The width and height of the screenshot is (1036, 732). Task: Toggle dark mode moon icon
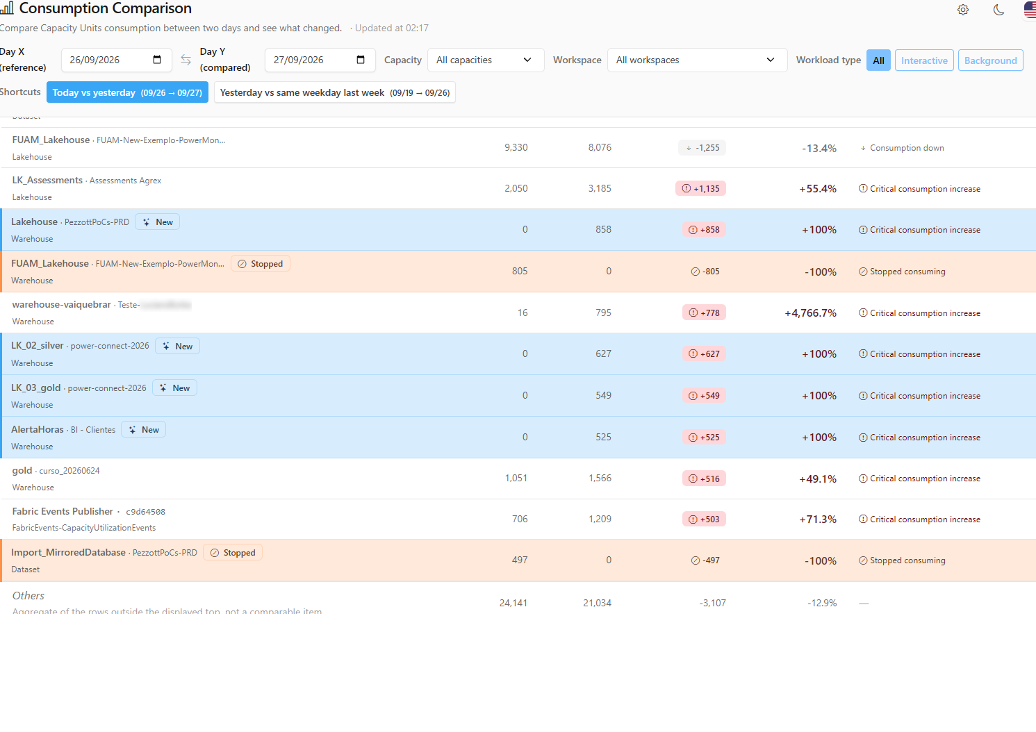coord(998,10)
